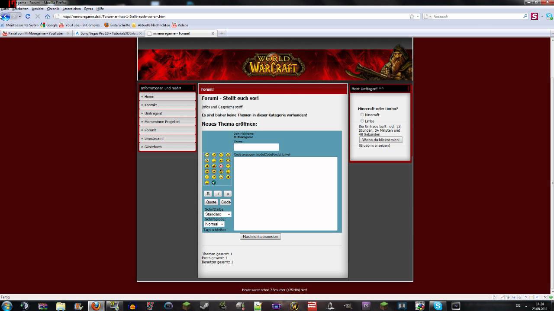Insert the teal speaker smiley
The height and width of the screenshot is (311, 554).
[x=214, y=182]
